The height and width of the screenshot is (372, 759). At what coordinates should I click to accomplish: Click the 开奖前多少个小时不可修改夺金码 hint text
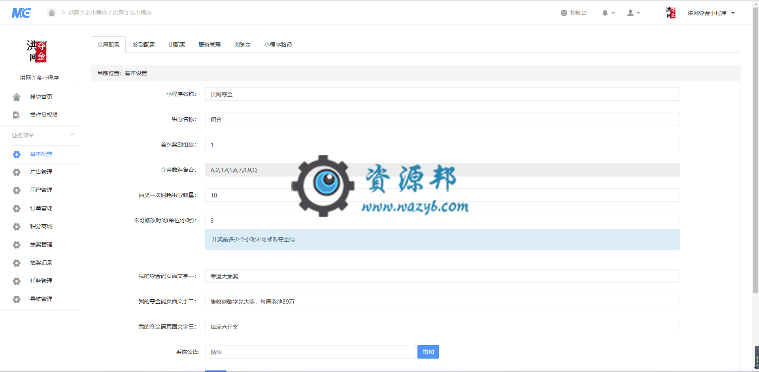click(253, 239)
